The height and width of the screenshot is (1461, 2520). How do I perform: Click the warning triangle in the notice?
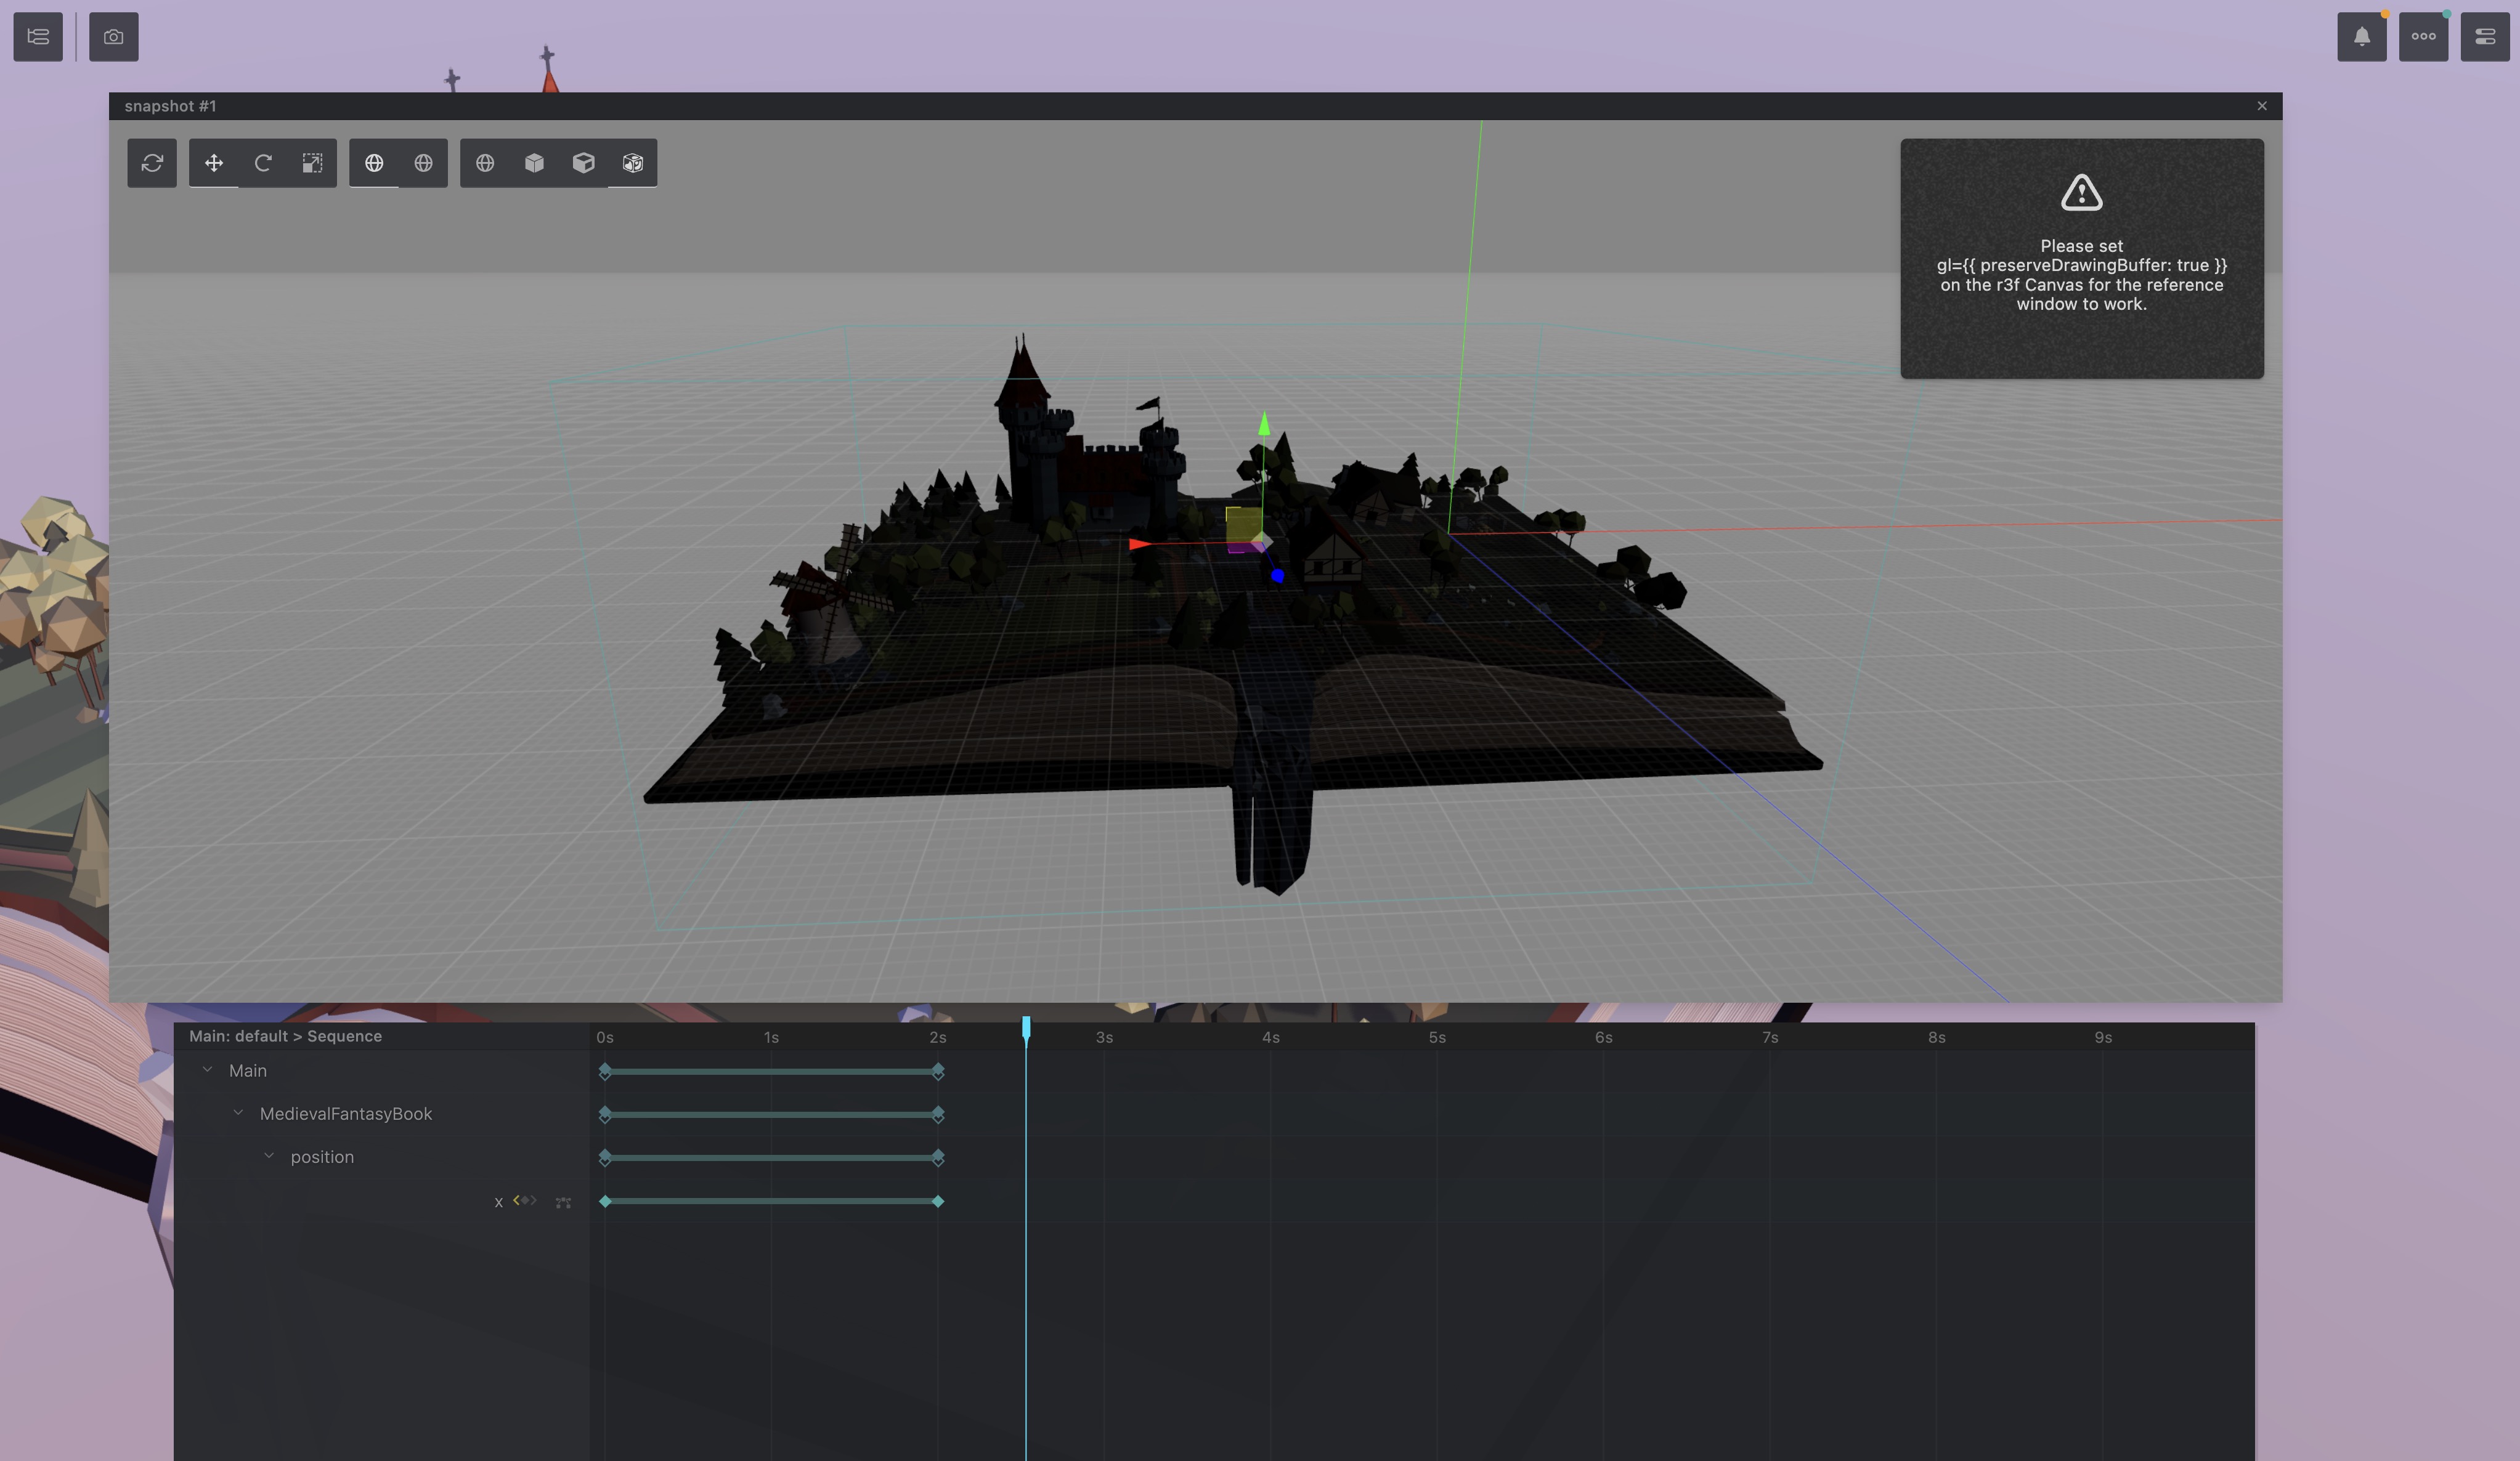pos(2081,192)
